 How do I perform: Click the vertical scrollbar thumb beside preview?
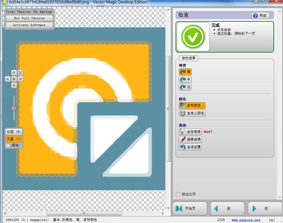pos(168,109)
